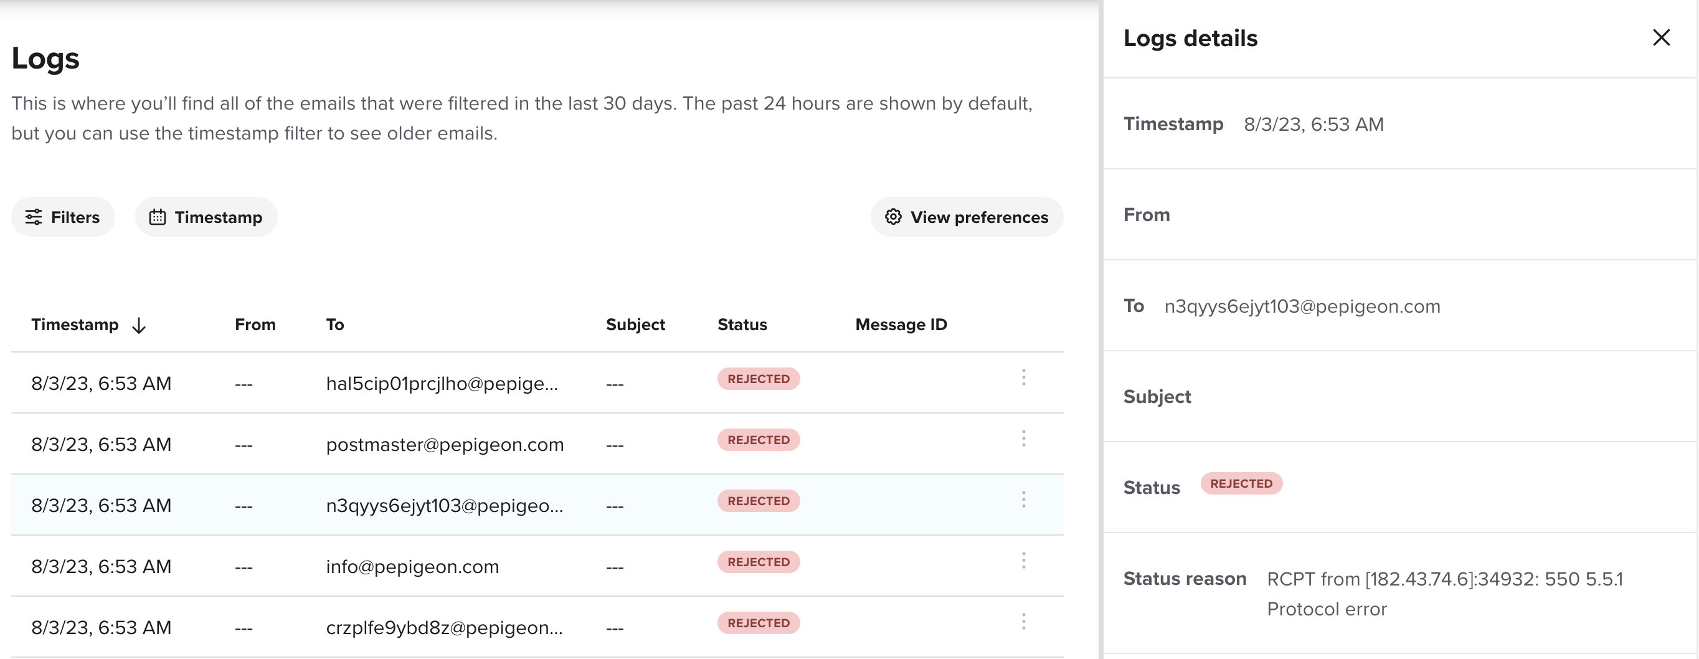Open the three-dot menu for hal5cip01prcjlho row
The image size is (1699, 659).
coord(1024,378)
